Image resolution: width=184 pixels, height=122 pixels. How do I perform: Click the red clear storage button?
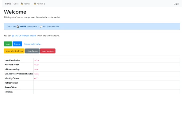48,51
